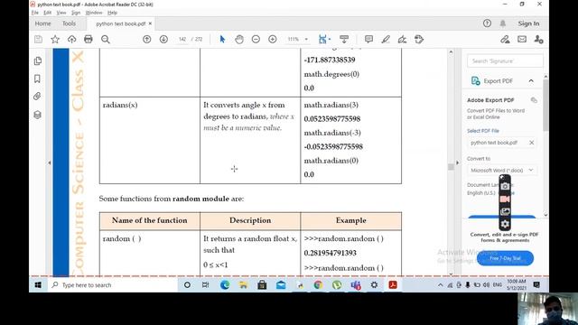Open the screen recorder settings gear
578x325 pixels.
pyautogui.click(x=505, y=224)
